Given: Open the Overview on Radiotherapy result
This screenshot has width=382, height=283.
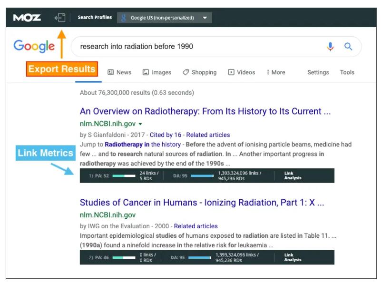Looking at the screenshot, I should [x=205, y=111].
